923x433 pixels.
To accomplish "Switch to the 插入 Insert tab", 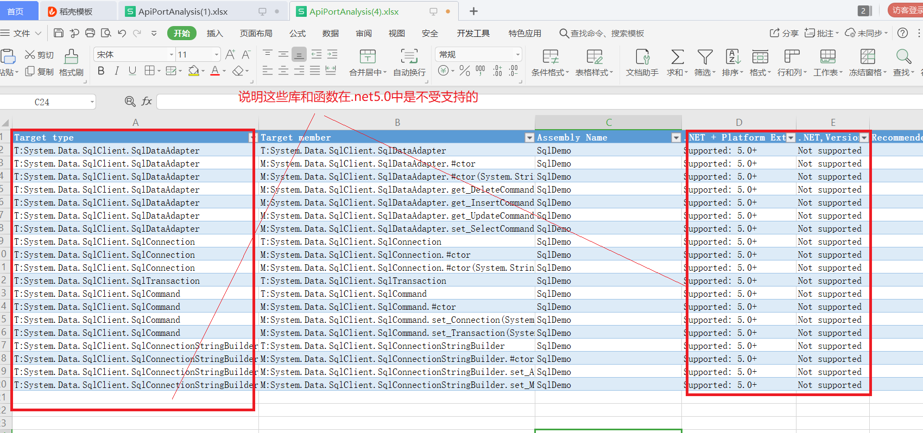I will [x=215, y=33].
